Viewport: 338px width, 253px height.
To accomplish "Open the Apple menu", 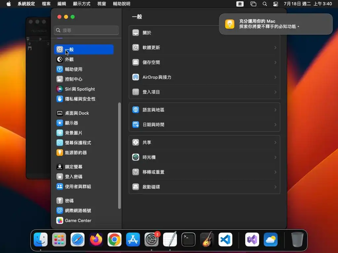I will [9, 4].
